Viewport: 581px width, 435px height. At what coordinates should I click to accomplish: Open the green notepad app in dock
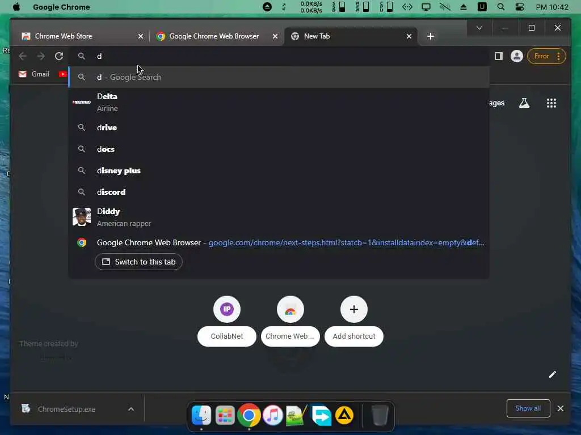(297, 415)
